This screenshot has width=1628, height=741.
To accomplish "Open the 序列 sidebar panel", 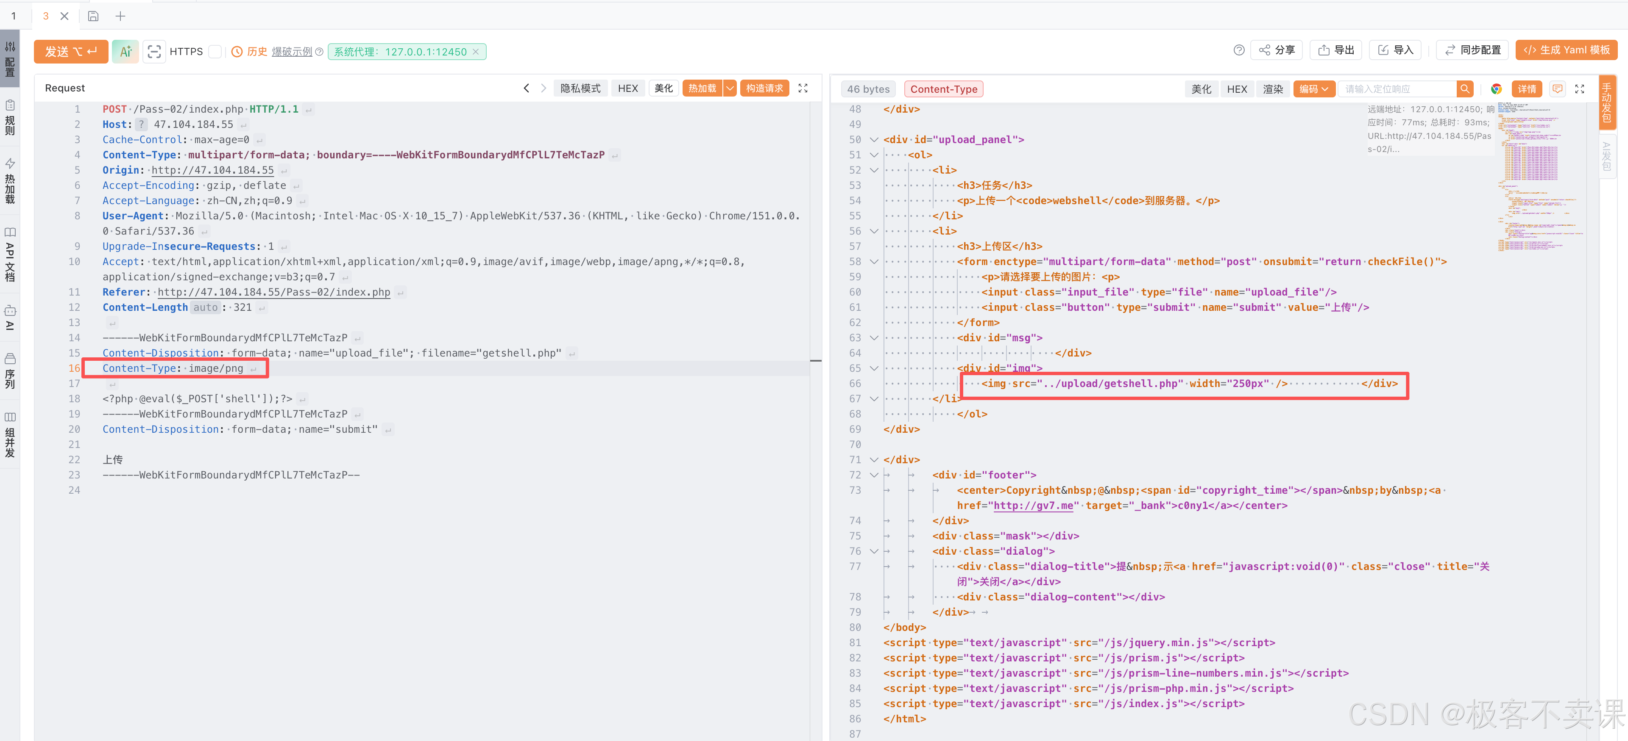I will pos(10,371).
